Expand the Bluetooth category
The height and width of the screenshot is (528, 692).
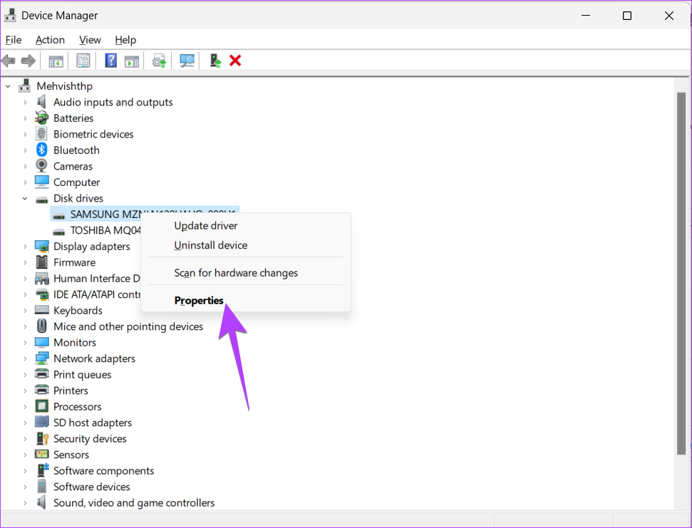click(25, 150)
